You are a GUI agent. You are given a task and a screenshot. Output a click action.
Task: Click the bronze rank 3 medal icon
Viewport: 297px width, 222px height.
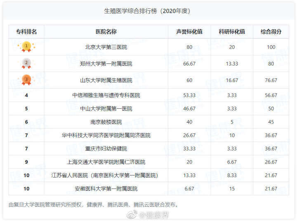point(26,80)
